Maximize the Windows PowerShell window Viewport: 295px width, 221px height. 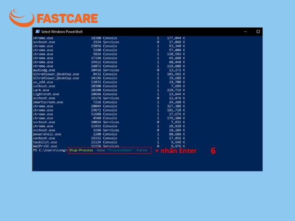[x=258, y=31]
